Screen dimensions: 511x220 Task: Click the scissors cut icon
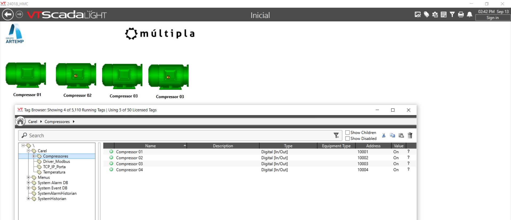pyautogui.click(x=384, y=136)
